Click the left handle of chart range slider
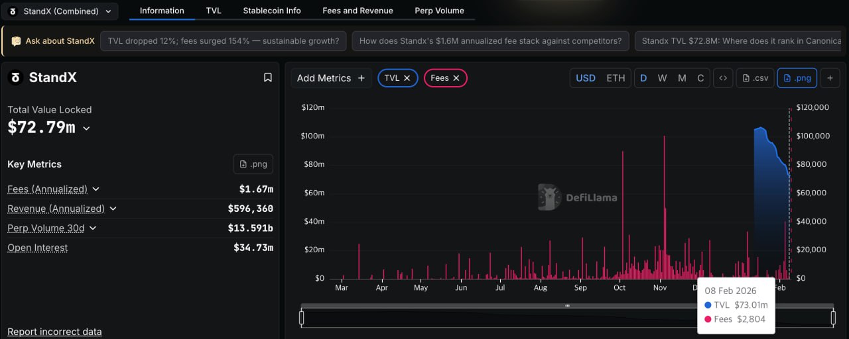The height and width of the screenshot is (339, 849). click(x=302, y=318)
